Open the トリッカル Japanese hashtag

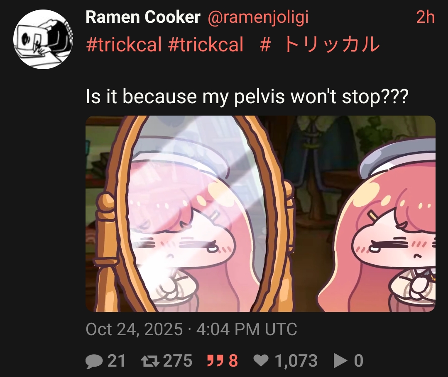click(x=320, y=45)
